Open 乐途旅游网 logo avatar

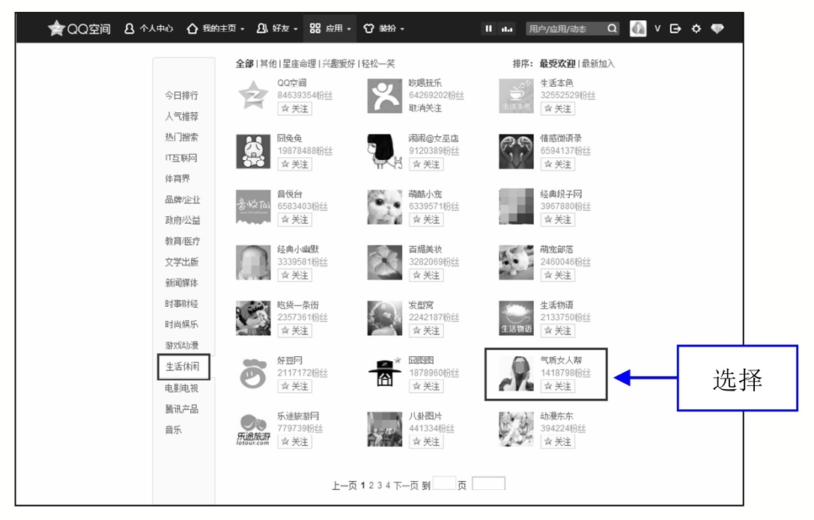pos(253,429)
